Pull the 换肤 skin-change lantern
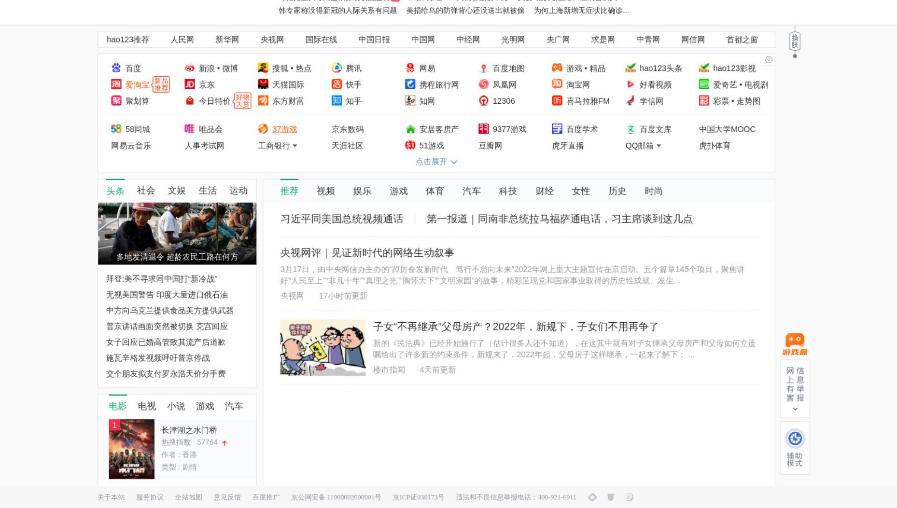Viewport: 897px width, 508px height. click(x=795, y=42)
